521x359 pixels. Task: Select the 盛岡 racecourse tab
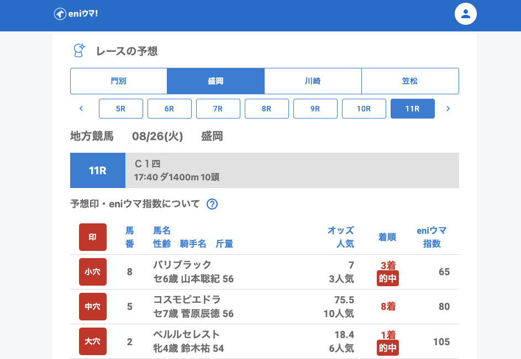215,81
